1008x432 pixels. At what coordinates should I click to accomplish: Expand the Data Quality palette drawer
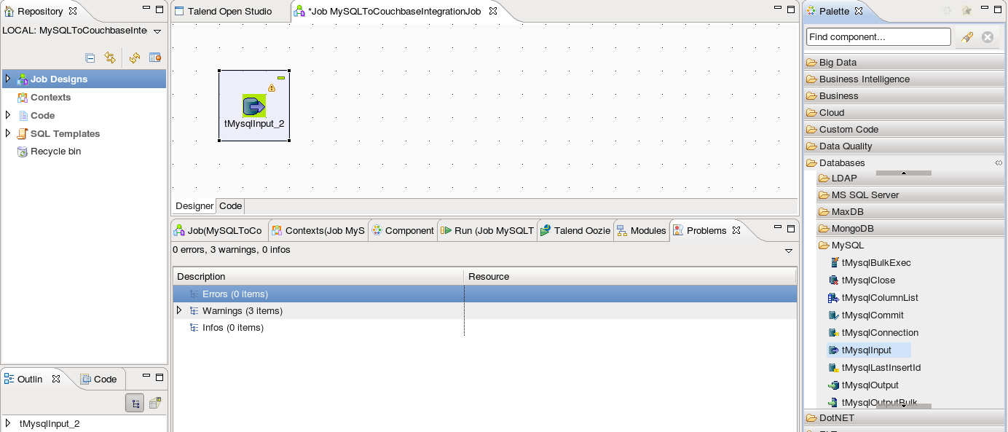905,146
